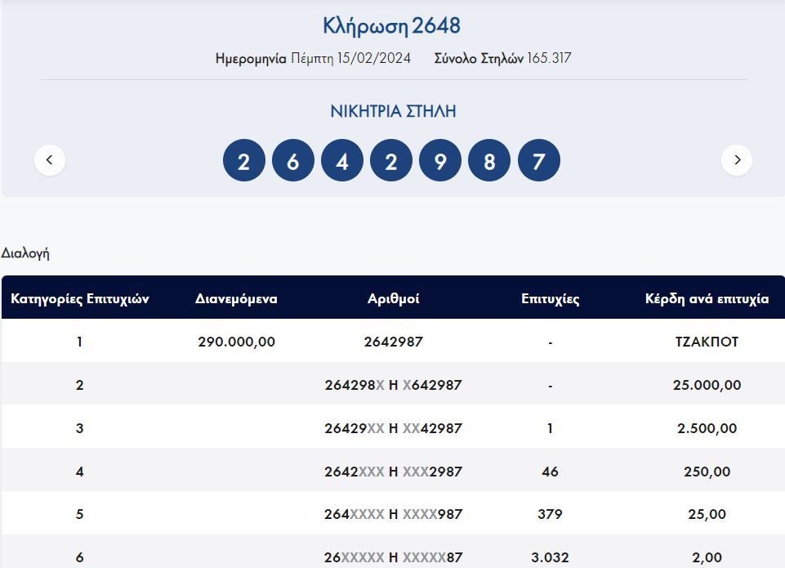
Task: Click the 25,00 prize value
Action: [707, 514]
